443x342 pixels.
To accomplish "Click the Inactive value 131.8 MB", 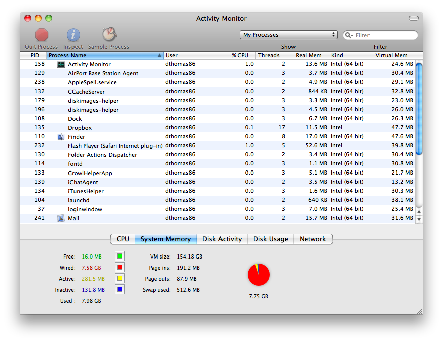I will point(93,290).
